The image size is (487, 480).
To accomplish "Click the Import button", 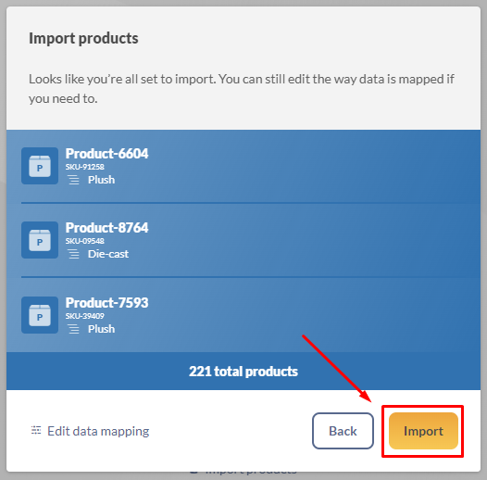I will tap(423, 431).
